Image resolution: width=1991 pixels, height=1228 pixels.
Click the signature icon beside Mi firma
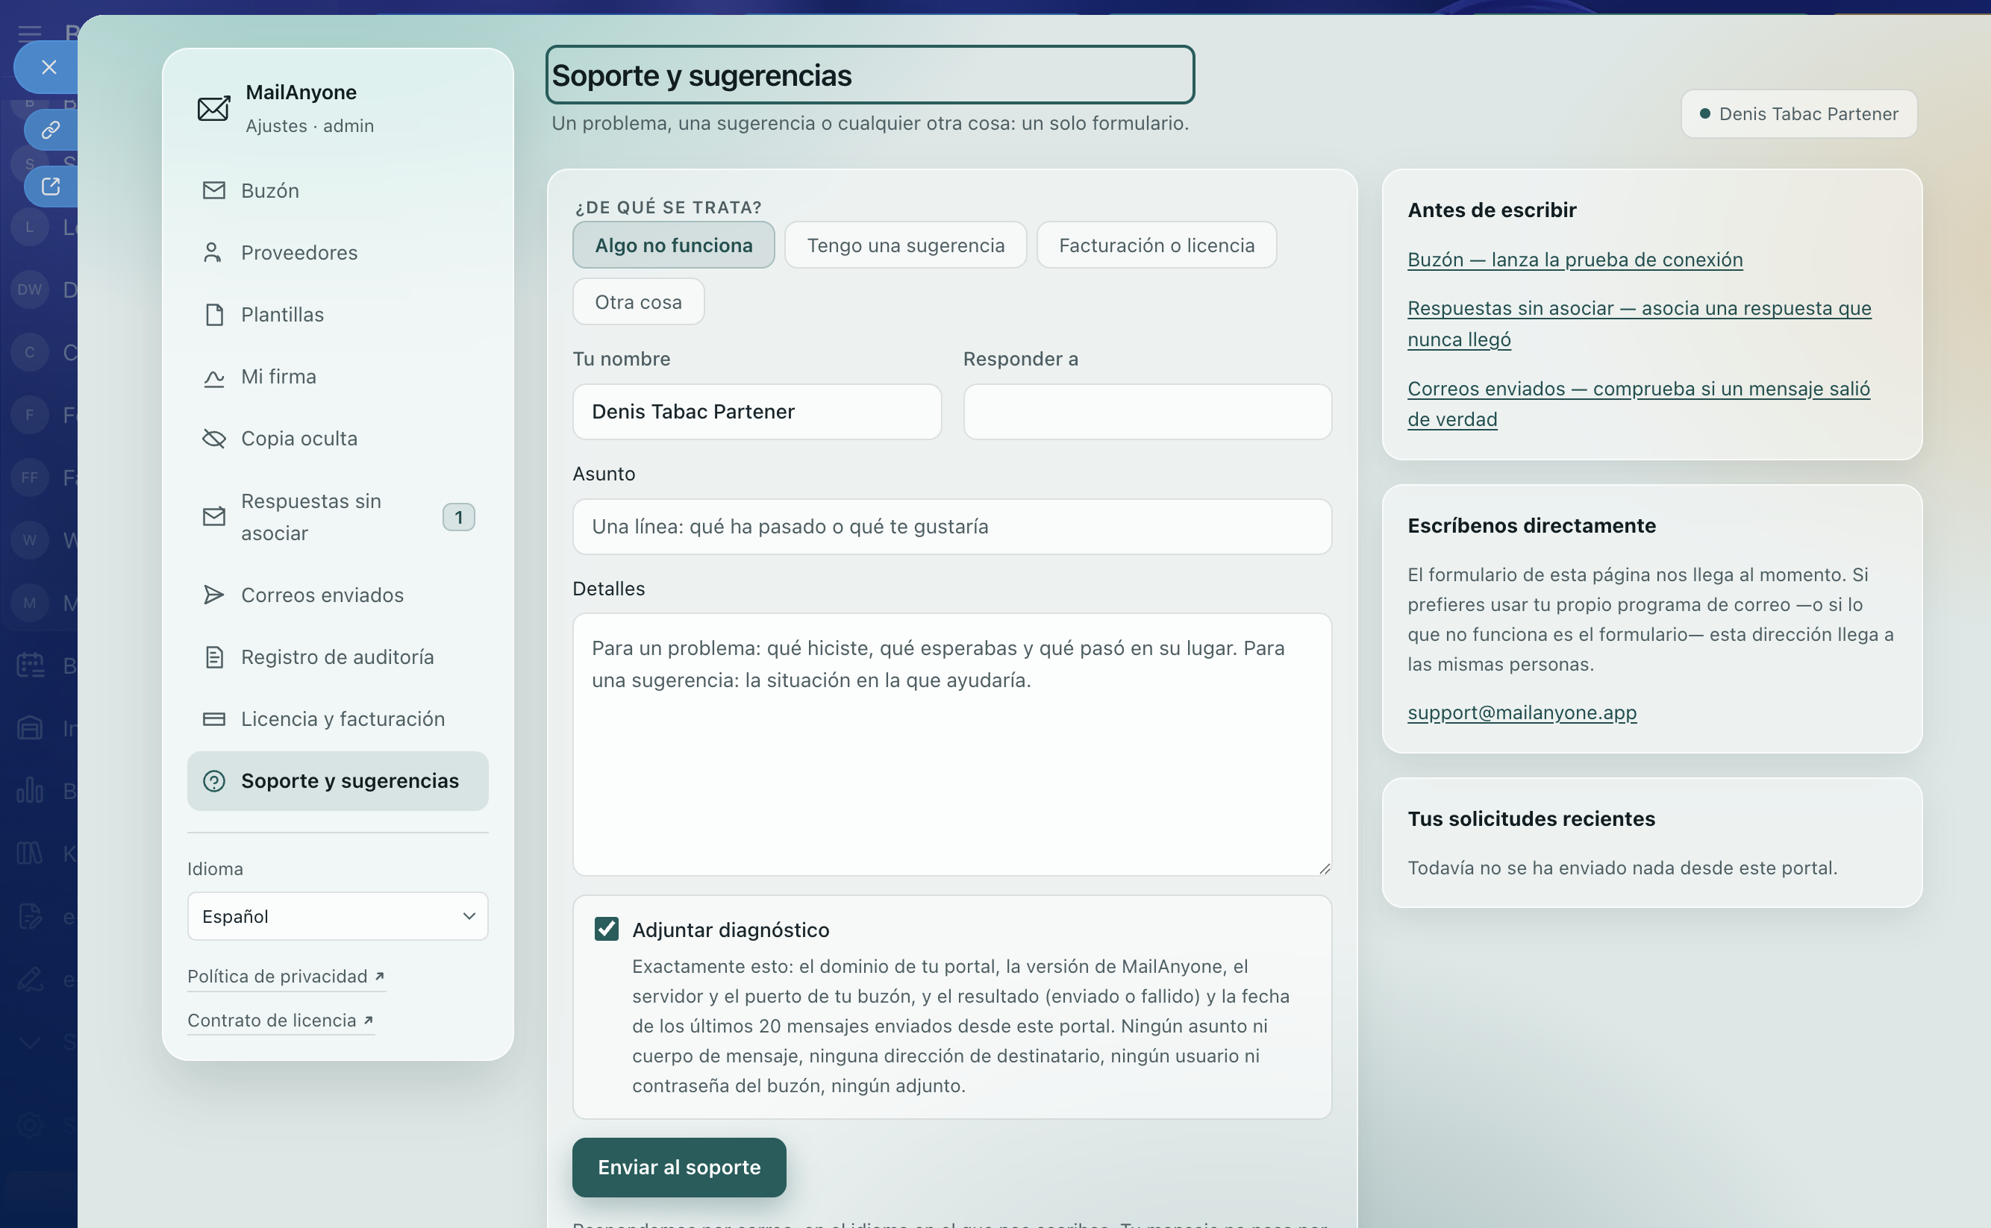point(213,377)
